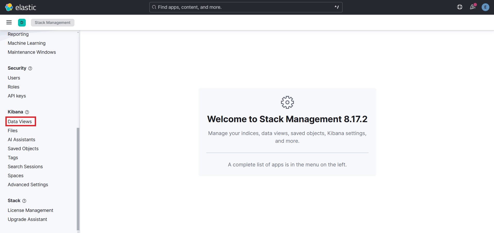Open License Management
Viewport: 494px width, 233px height.
coord(30,210)
